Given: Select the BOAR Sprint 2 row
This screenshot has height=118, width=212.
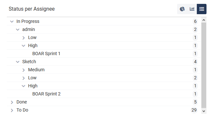Looking at the screenshot, I should tap(104, 94).
